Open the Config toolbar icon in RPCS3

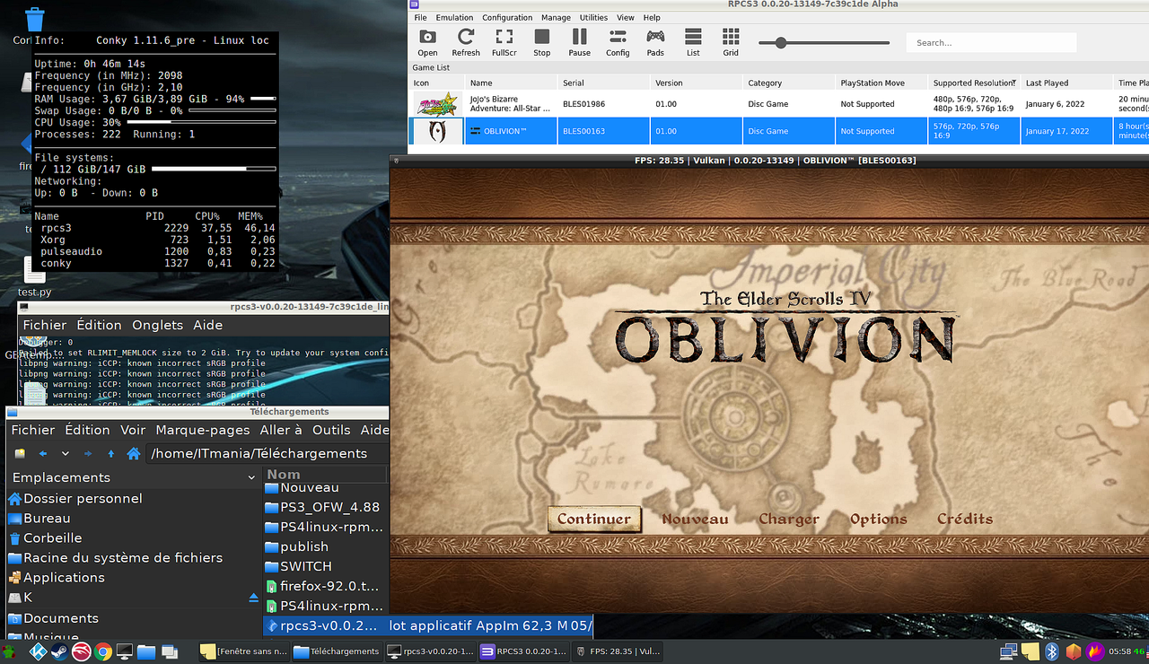tap(618, 41)
